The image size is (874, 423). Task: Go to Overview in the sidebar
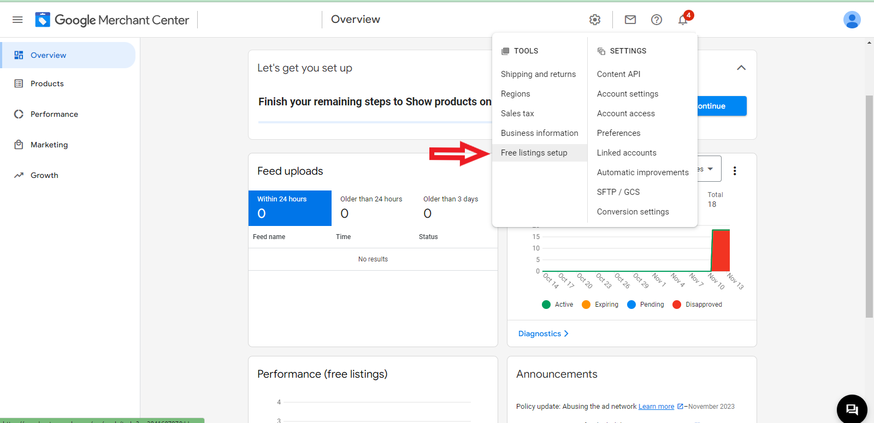(68, 55)
